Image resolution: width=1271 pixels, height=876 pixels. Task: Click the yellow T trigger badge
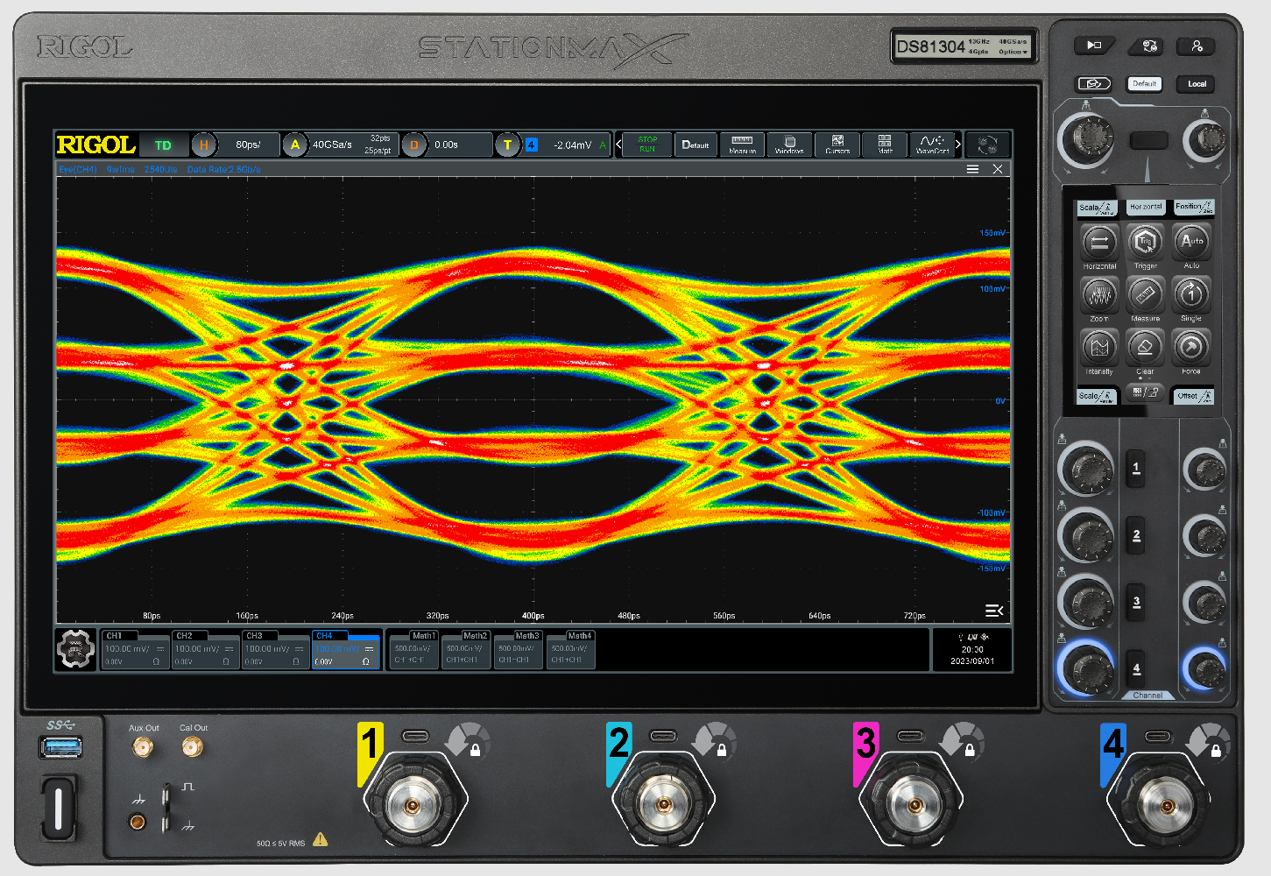tap(507, 145)
